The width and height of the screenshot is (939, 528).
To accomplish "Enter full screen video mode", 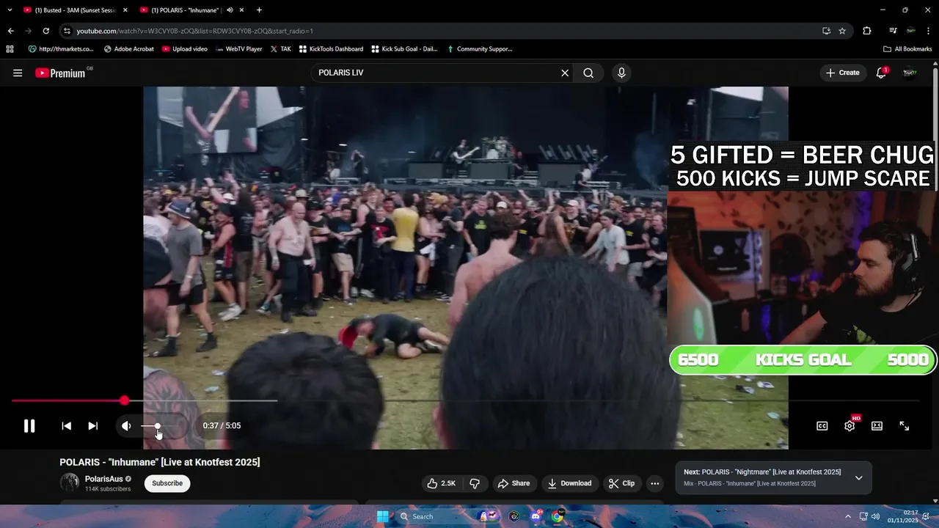I will tap(905, 426).
